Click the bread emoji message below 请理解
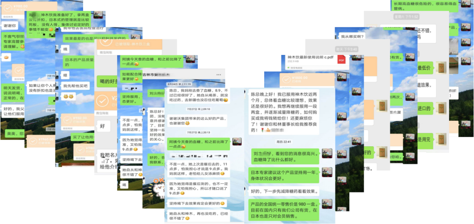The width and height of the screenshot is (474, 224). tap(6, 56)
